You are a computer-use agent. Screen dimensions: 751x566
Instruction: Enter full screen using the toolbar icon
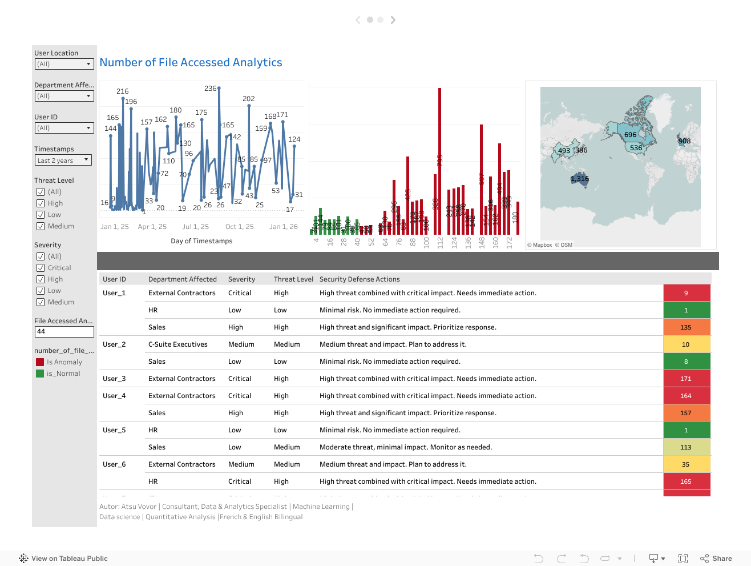point(683,558)
